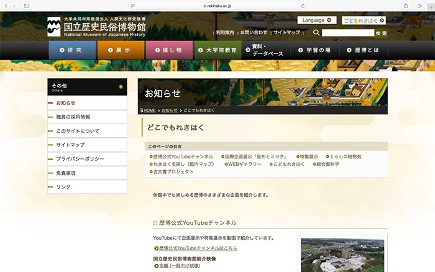Click the 検索 search button

[381, 33]
